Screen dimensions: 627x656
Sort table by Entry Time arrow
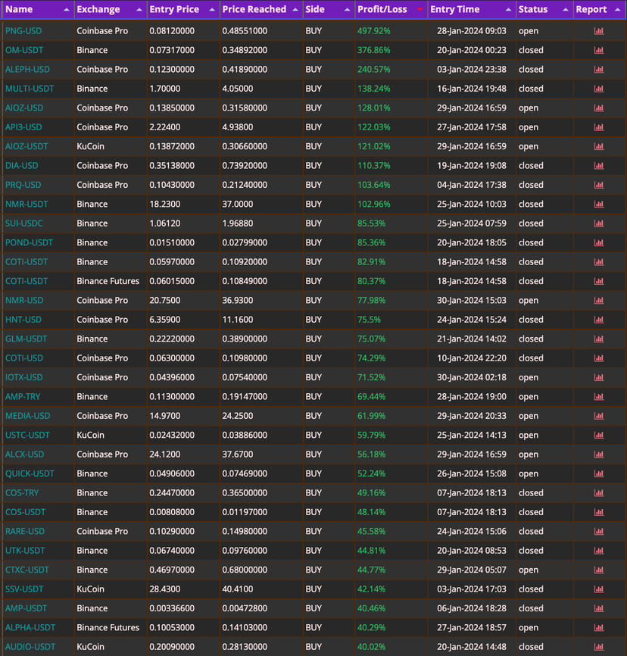(508, 10)
